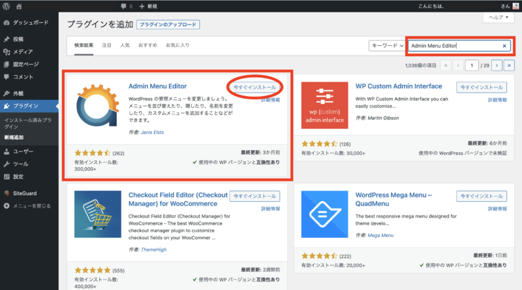The width and height of the screenshot is (522, 290).
Task: Click Admin Menu Editor gear logo
Action: coord(97,106)
